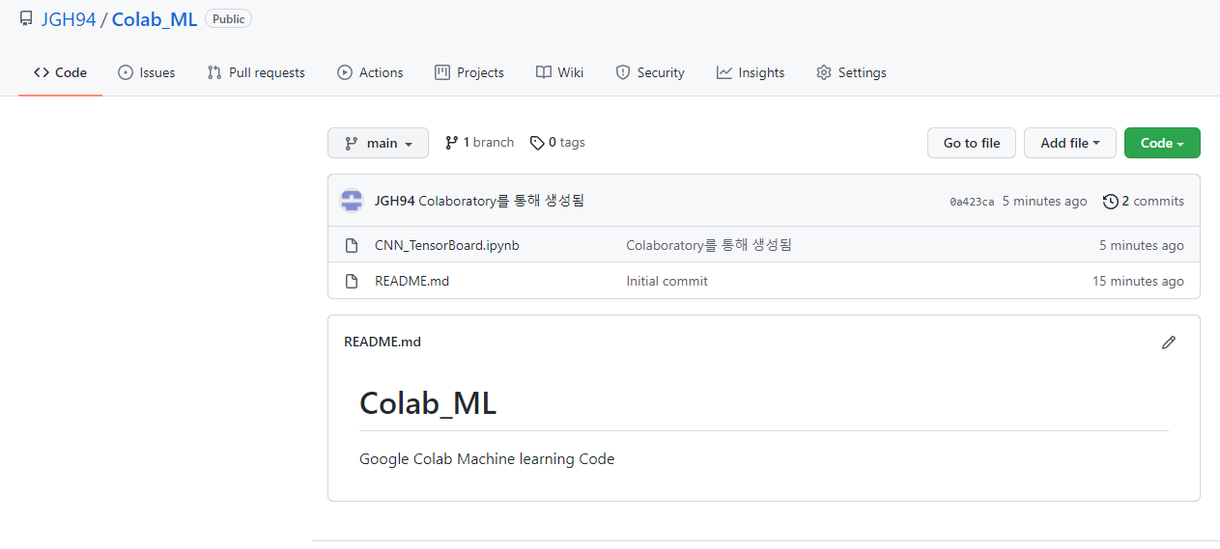Go to the Actions tab
The image size is (1220, 549).
pyautogui.click(x=370, y=72)
